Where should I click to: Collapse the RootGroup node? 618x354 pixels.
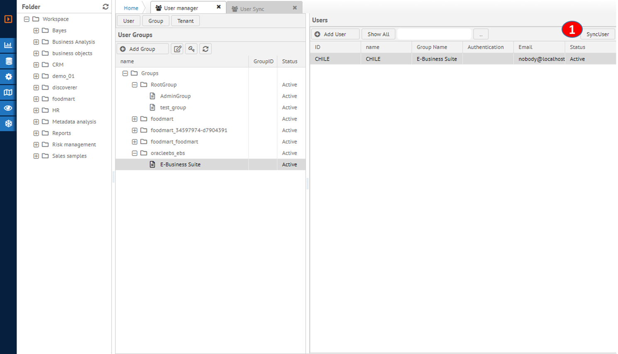point(134,85)
